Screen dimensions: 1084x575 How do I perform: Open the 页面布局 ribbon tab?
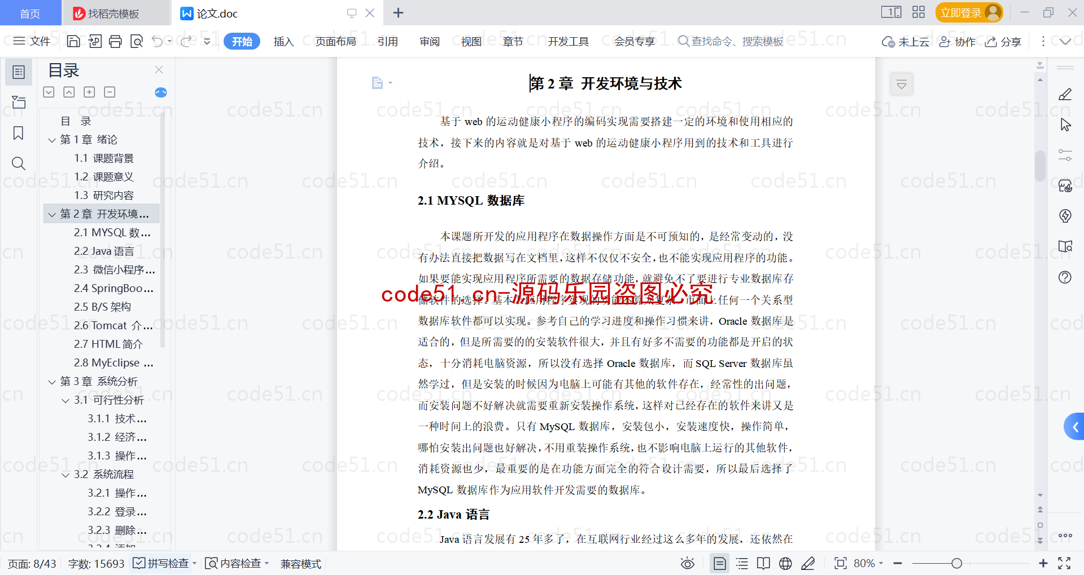coord(335,41)
